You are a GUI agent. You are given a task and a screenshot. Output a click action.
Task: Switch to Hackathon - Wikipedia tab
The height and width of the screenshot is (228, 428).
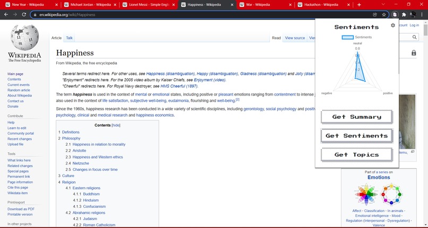coord(323,5)
